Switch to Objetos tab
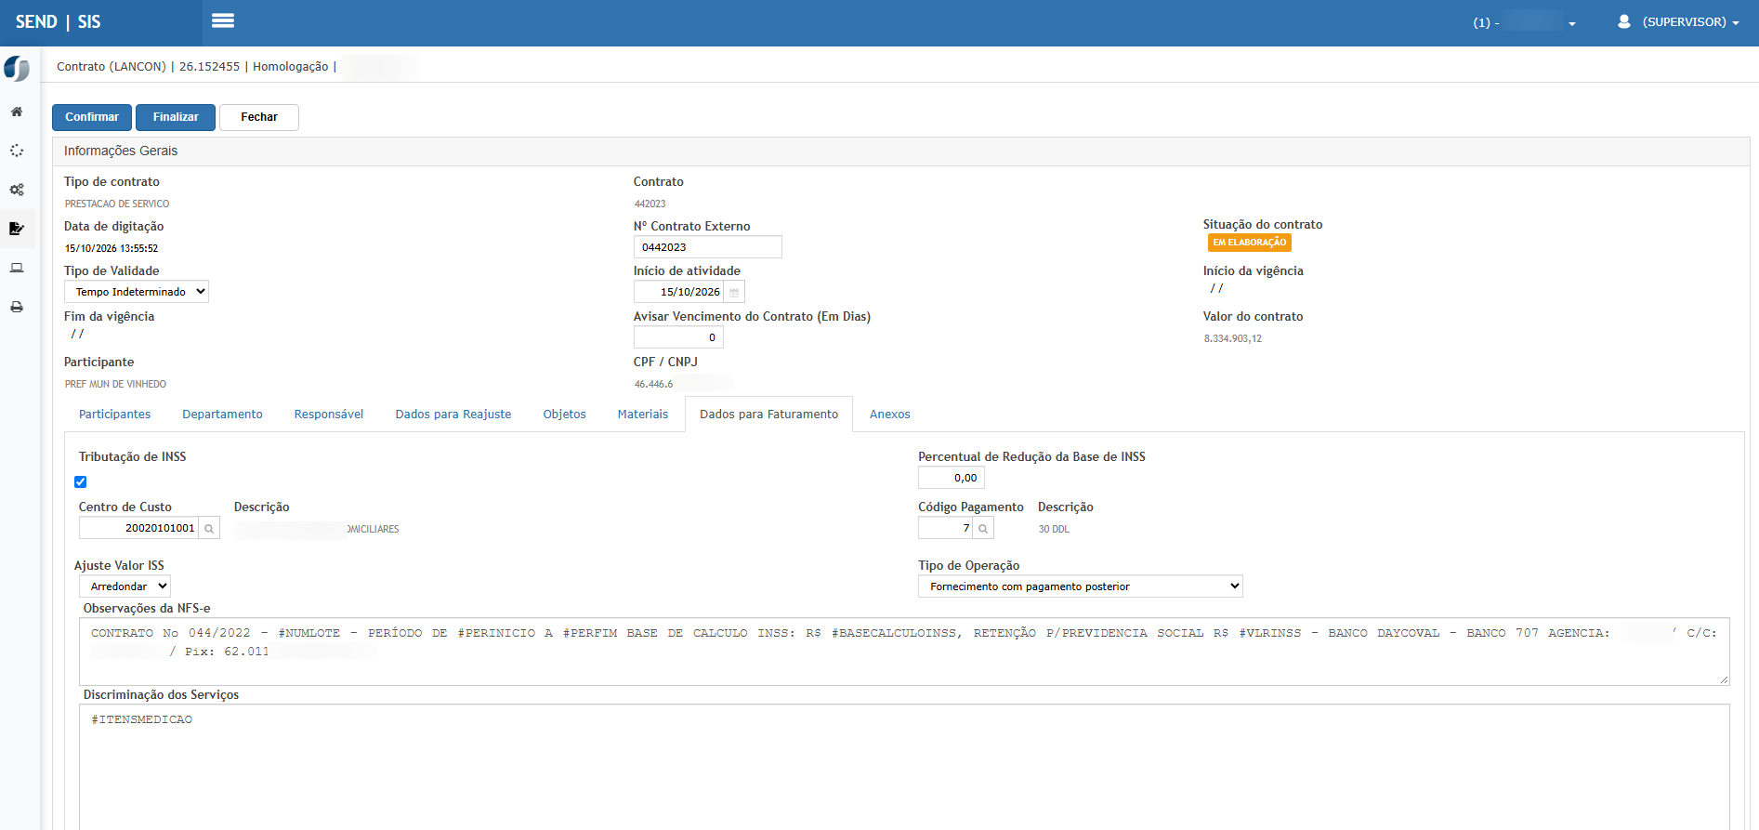 (565, 415)
